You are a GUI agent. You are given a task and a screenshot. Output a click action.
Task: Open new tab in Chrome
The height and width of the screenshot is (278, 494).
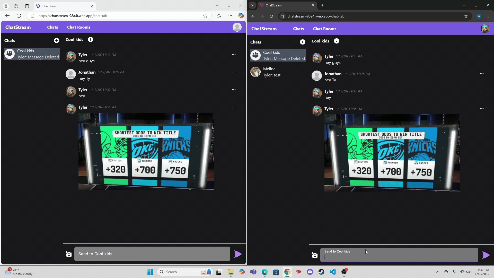pyautogui.click(x=322, y=5)
